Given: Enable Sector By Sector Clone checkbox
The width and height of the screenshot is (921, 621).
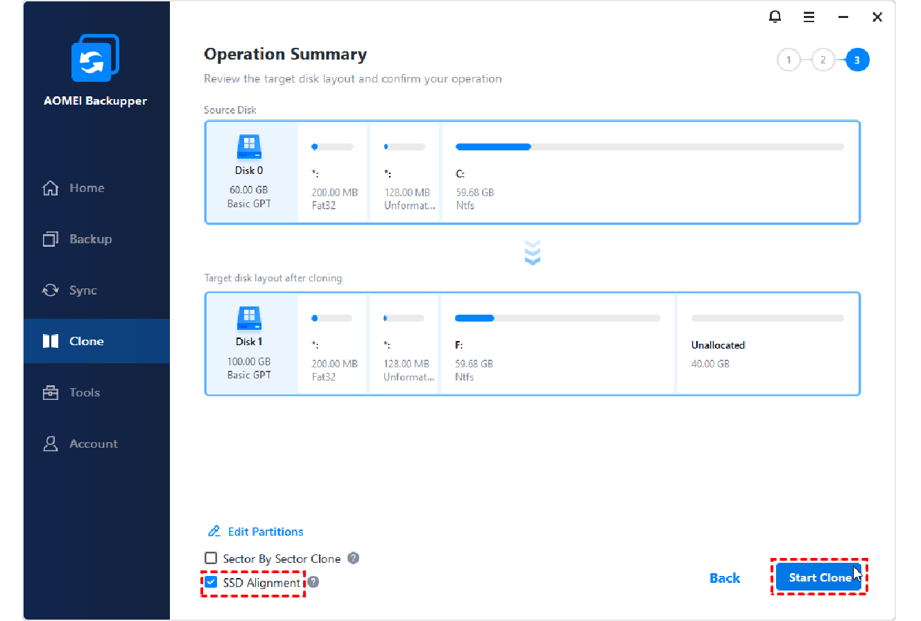Looking at the screenshot, I should coord(211,558).
